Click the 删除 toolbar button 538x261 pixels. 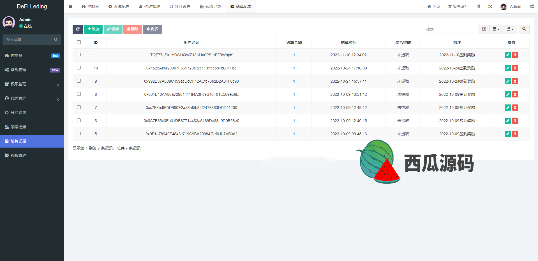133,29
